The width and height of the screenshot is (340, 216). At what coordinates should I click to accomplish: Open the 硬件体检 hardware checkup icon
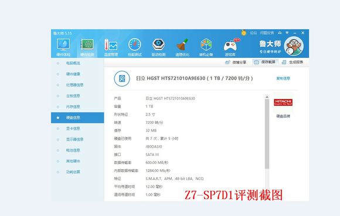pyautogui.click(x=63, y=44)
